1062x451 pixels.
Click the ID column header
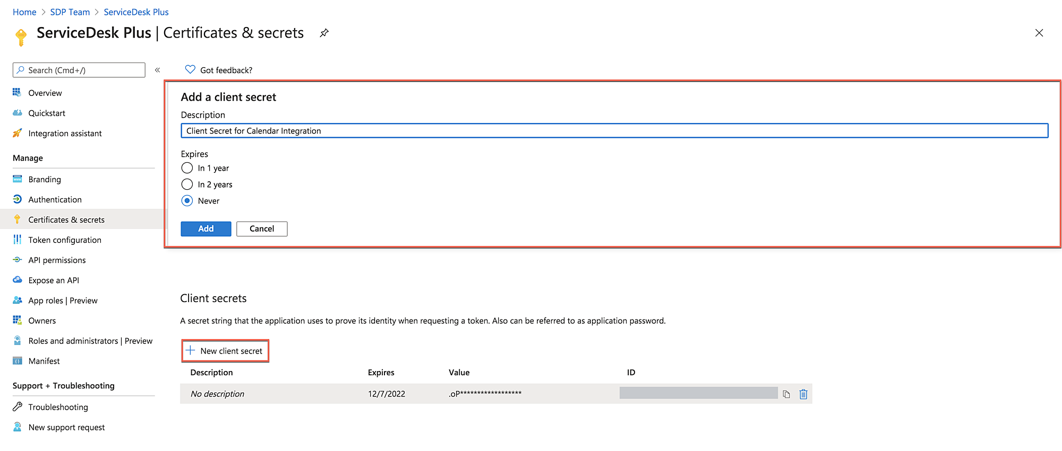pos(631,373)
